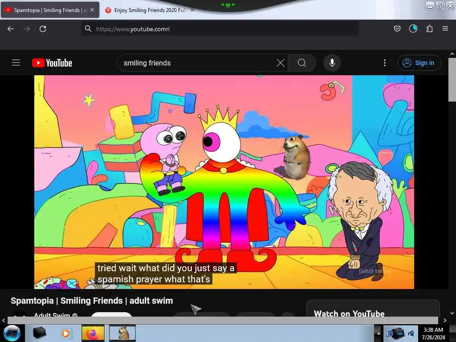Open the Pocket save icon
The image size is (456, 342).
[397, 28]
